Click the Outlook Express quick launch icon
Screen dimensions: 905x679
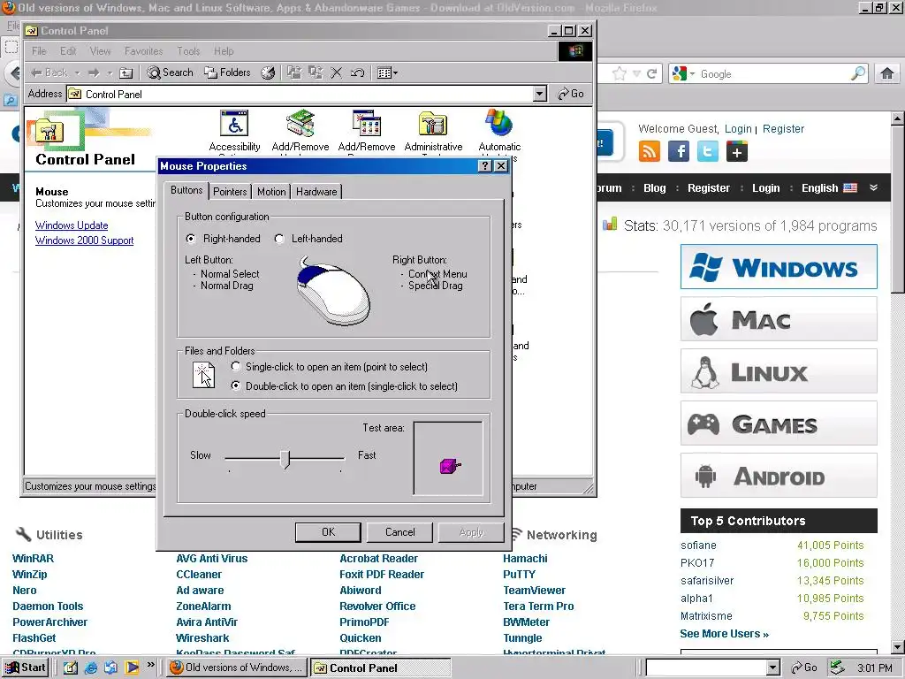point(110,668)
